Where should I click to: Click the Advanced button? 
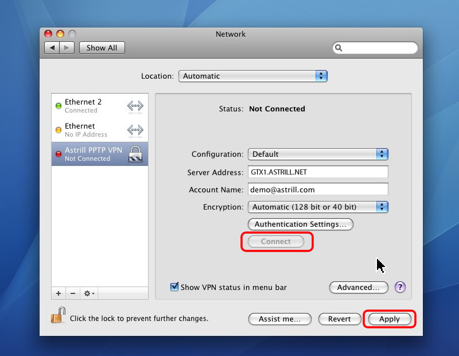(358, 287)
